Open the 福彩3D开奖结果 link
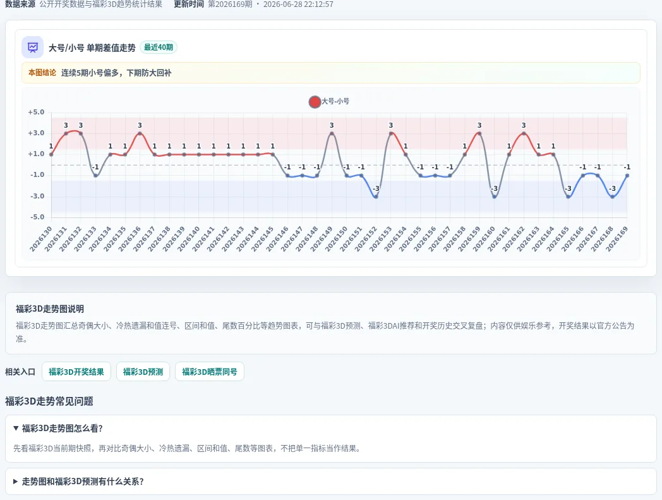This screenshot has height=500, width=662. (x=76, y=372)
